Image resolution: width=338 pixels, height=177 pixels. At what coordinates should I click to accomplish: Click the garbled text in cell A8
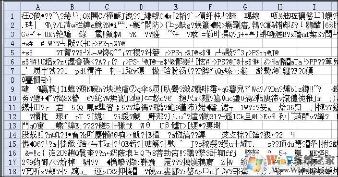pyautogui.click(x=36, y=80)
